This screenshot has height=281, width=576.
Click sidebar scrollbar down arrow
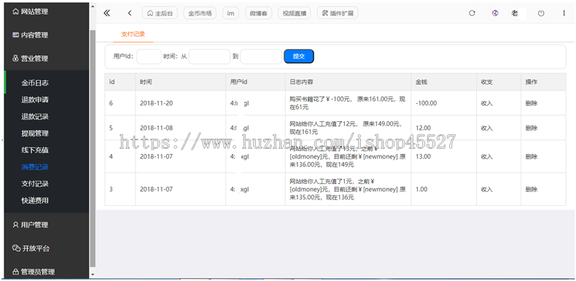[93, 274]
